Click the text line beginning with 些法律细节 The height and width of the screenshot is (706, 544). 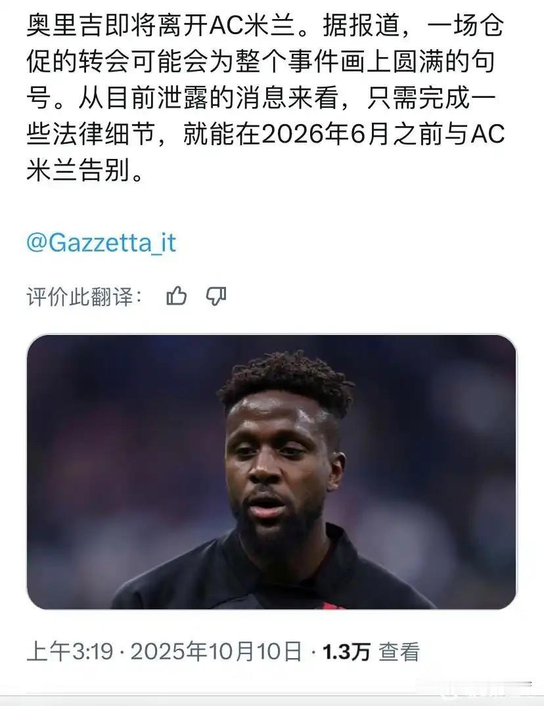(x=265, y=134)
